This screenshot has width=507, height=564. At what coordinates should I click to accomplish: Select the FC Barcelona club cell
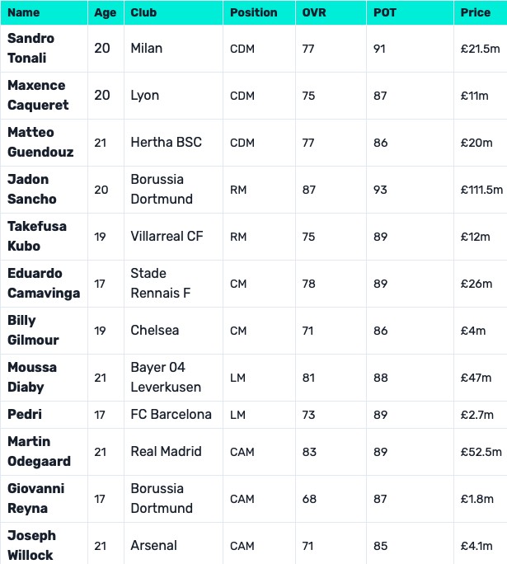(171, 415)
